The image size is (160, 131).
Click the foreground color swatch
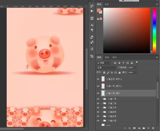[99, 10]
